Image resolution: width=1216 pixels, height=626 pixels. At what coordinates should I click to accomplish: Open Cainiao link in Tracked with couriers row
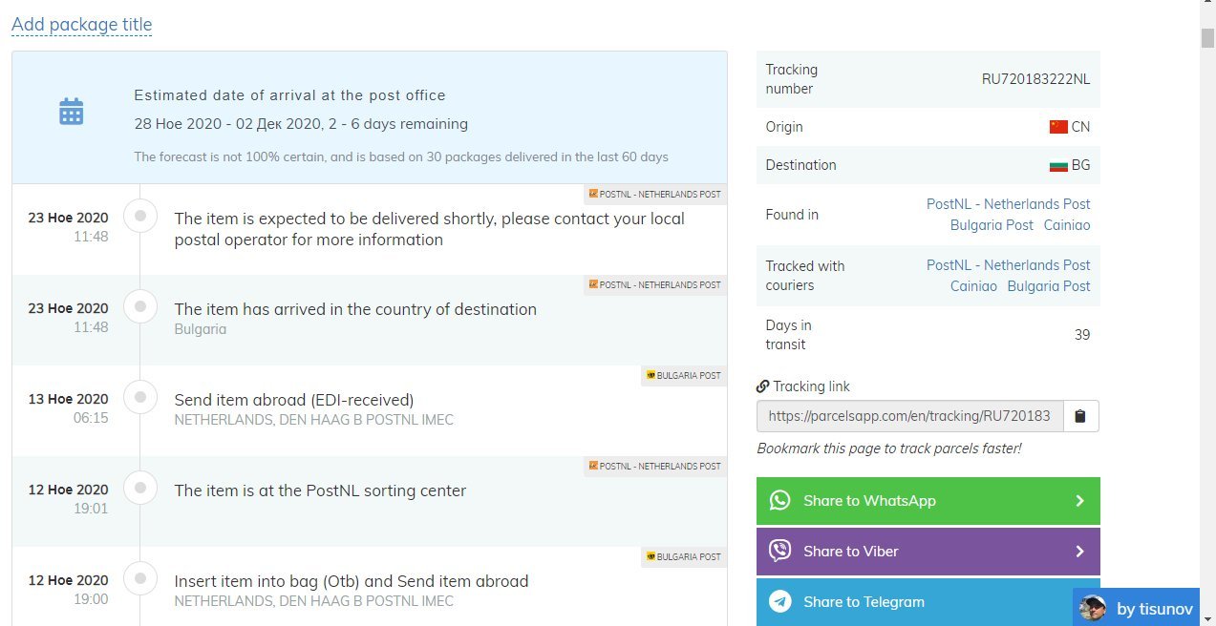tap(973, 286)
